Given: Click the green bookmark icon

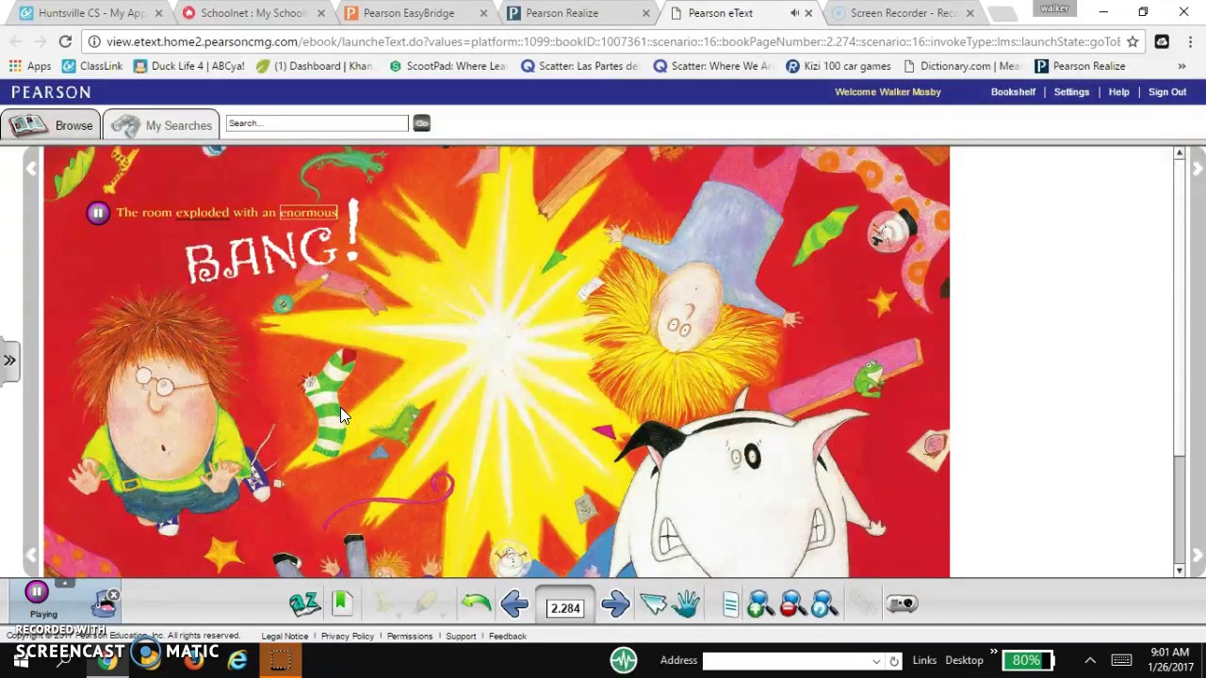Looking at the screenshot, I should 342,604.
